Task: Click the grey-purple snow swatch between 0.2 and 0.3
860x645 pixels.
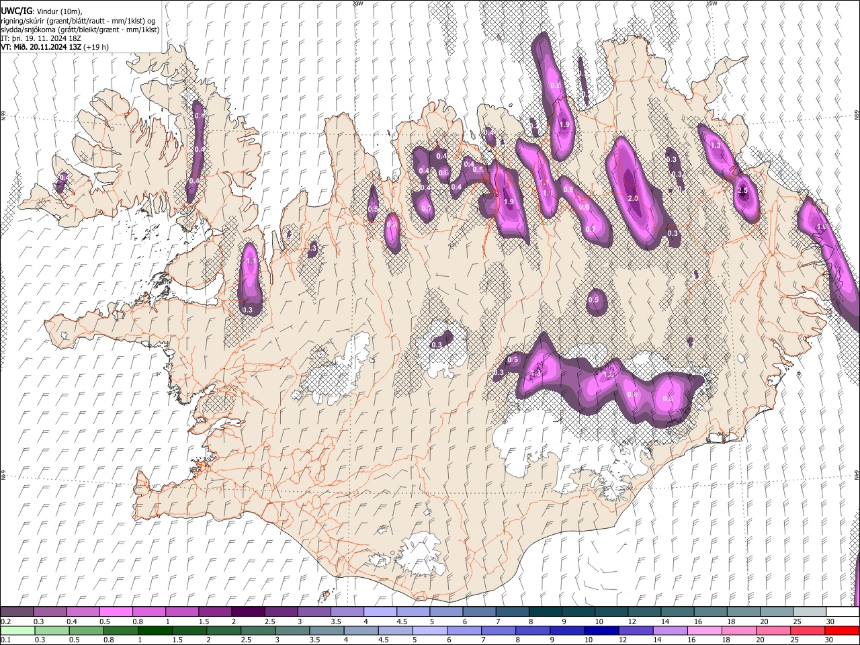Action: (17, 611)
